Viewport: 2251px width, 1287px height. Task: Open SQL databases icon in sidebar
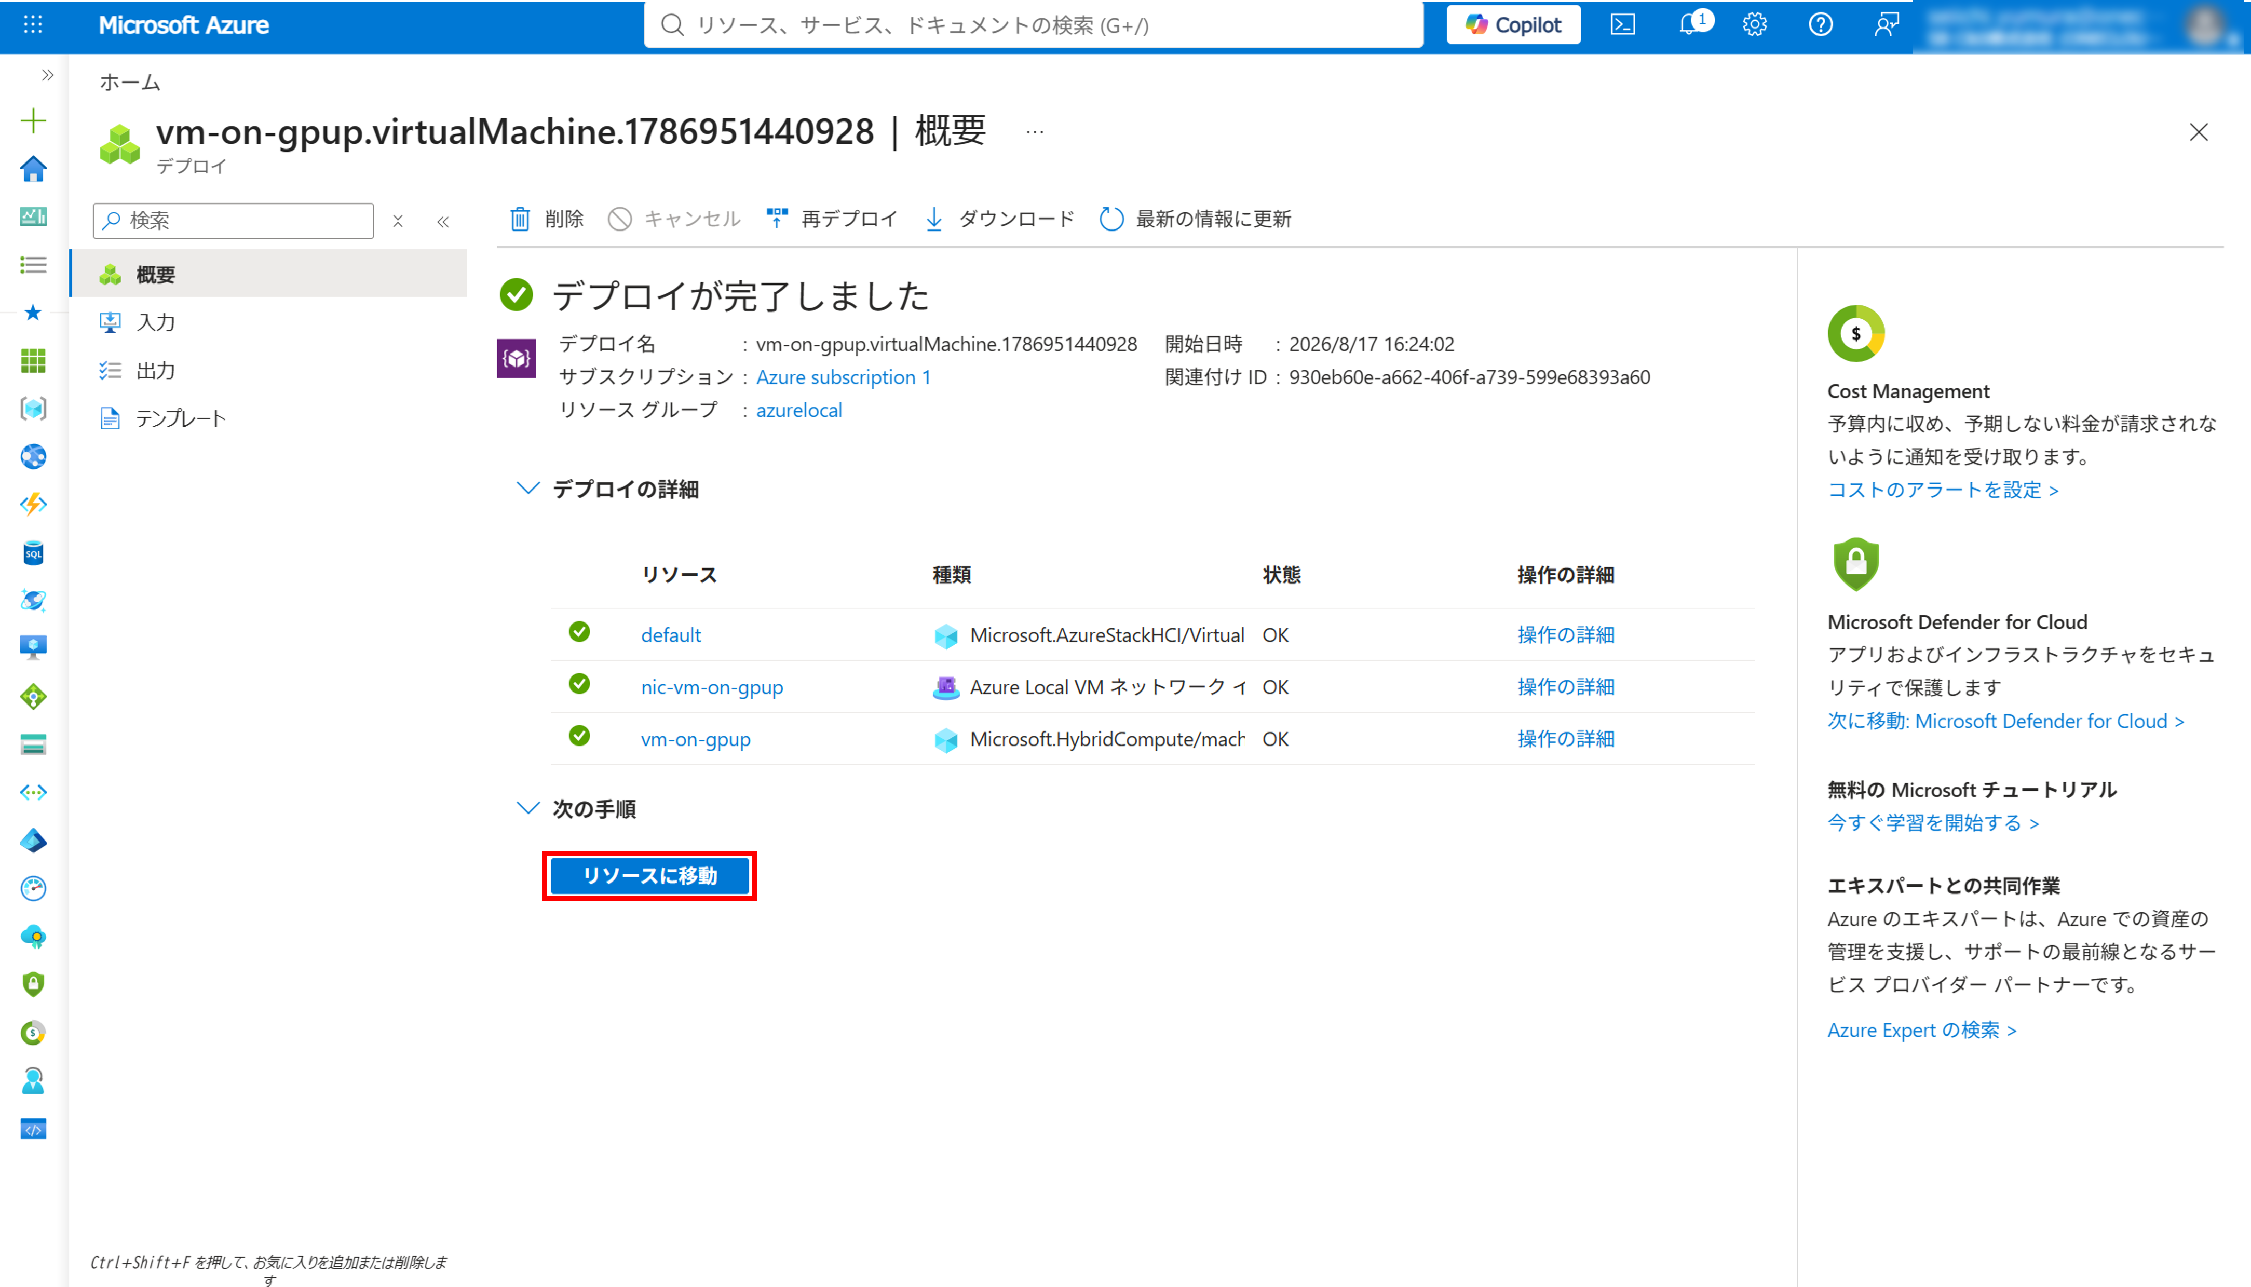point(33,552)
